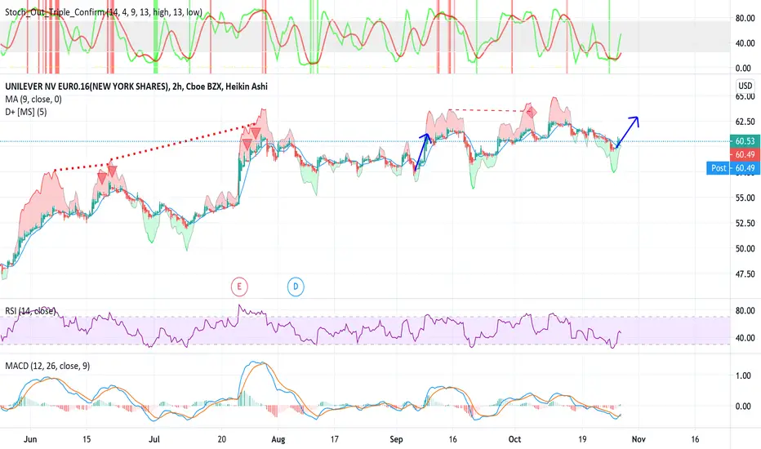This screenshot has width=761, height=449.
Task: Click 0.00 on the MACD pane scale
Action: (x=743, y=407)
